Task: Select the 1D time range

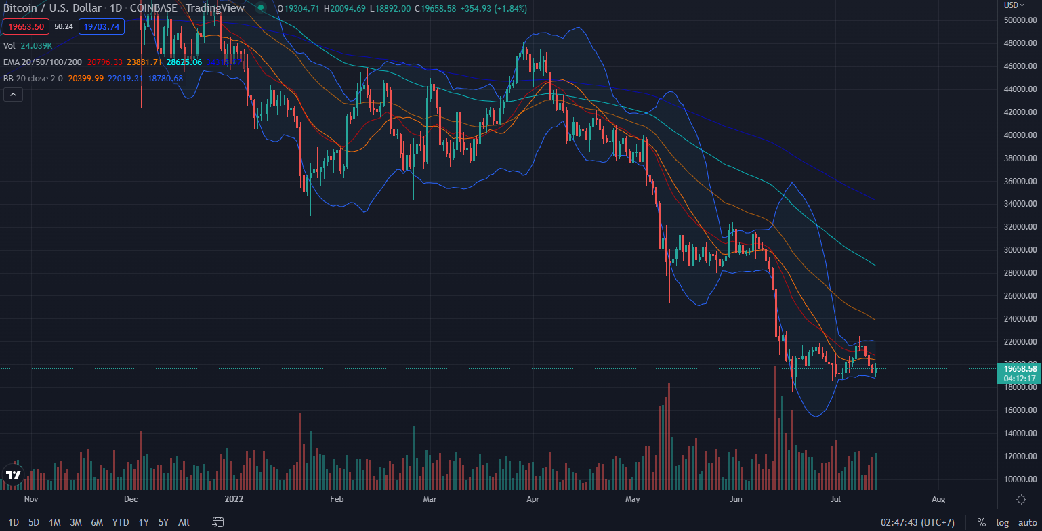Action: point(14,522)
